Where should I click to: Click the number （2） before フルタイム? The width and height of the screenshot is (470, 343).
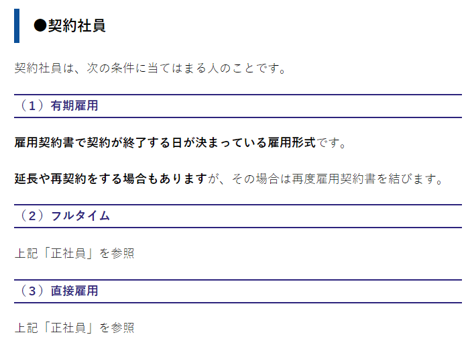pyautogui.click(x=32, y=216)
